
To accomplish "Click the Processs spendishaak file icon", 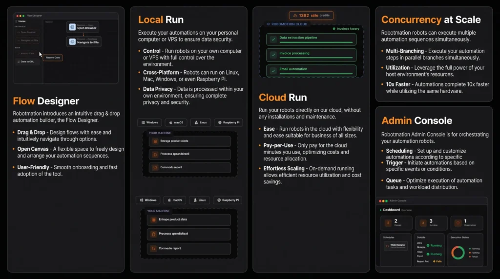I will coord(154,234).
